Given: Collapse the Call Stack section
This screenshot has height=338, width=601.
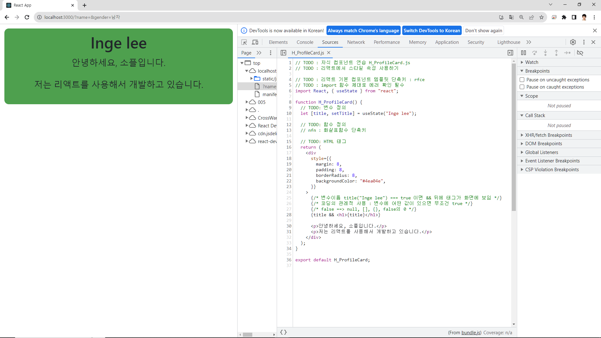Looking at the screenshot, I should (x=535, y=115).
